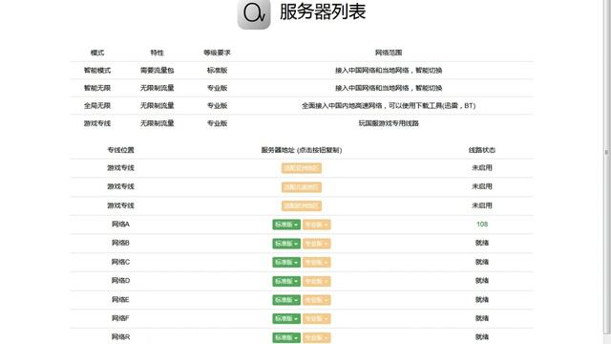Click the 需要流量包 cell

point(157,70)
